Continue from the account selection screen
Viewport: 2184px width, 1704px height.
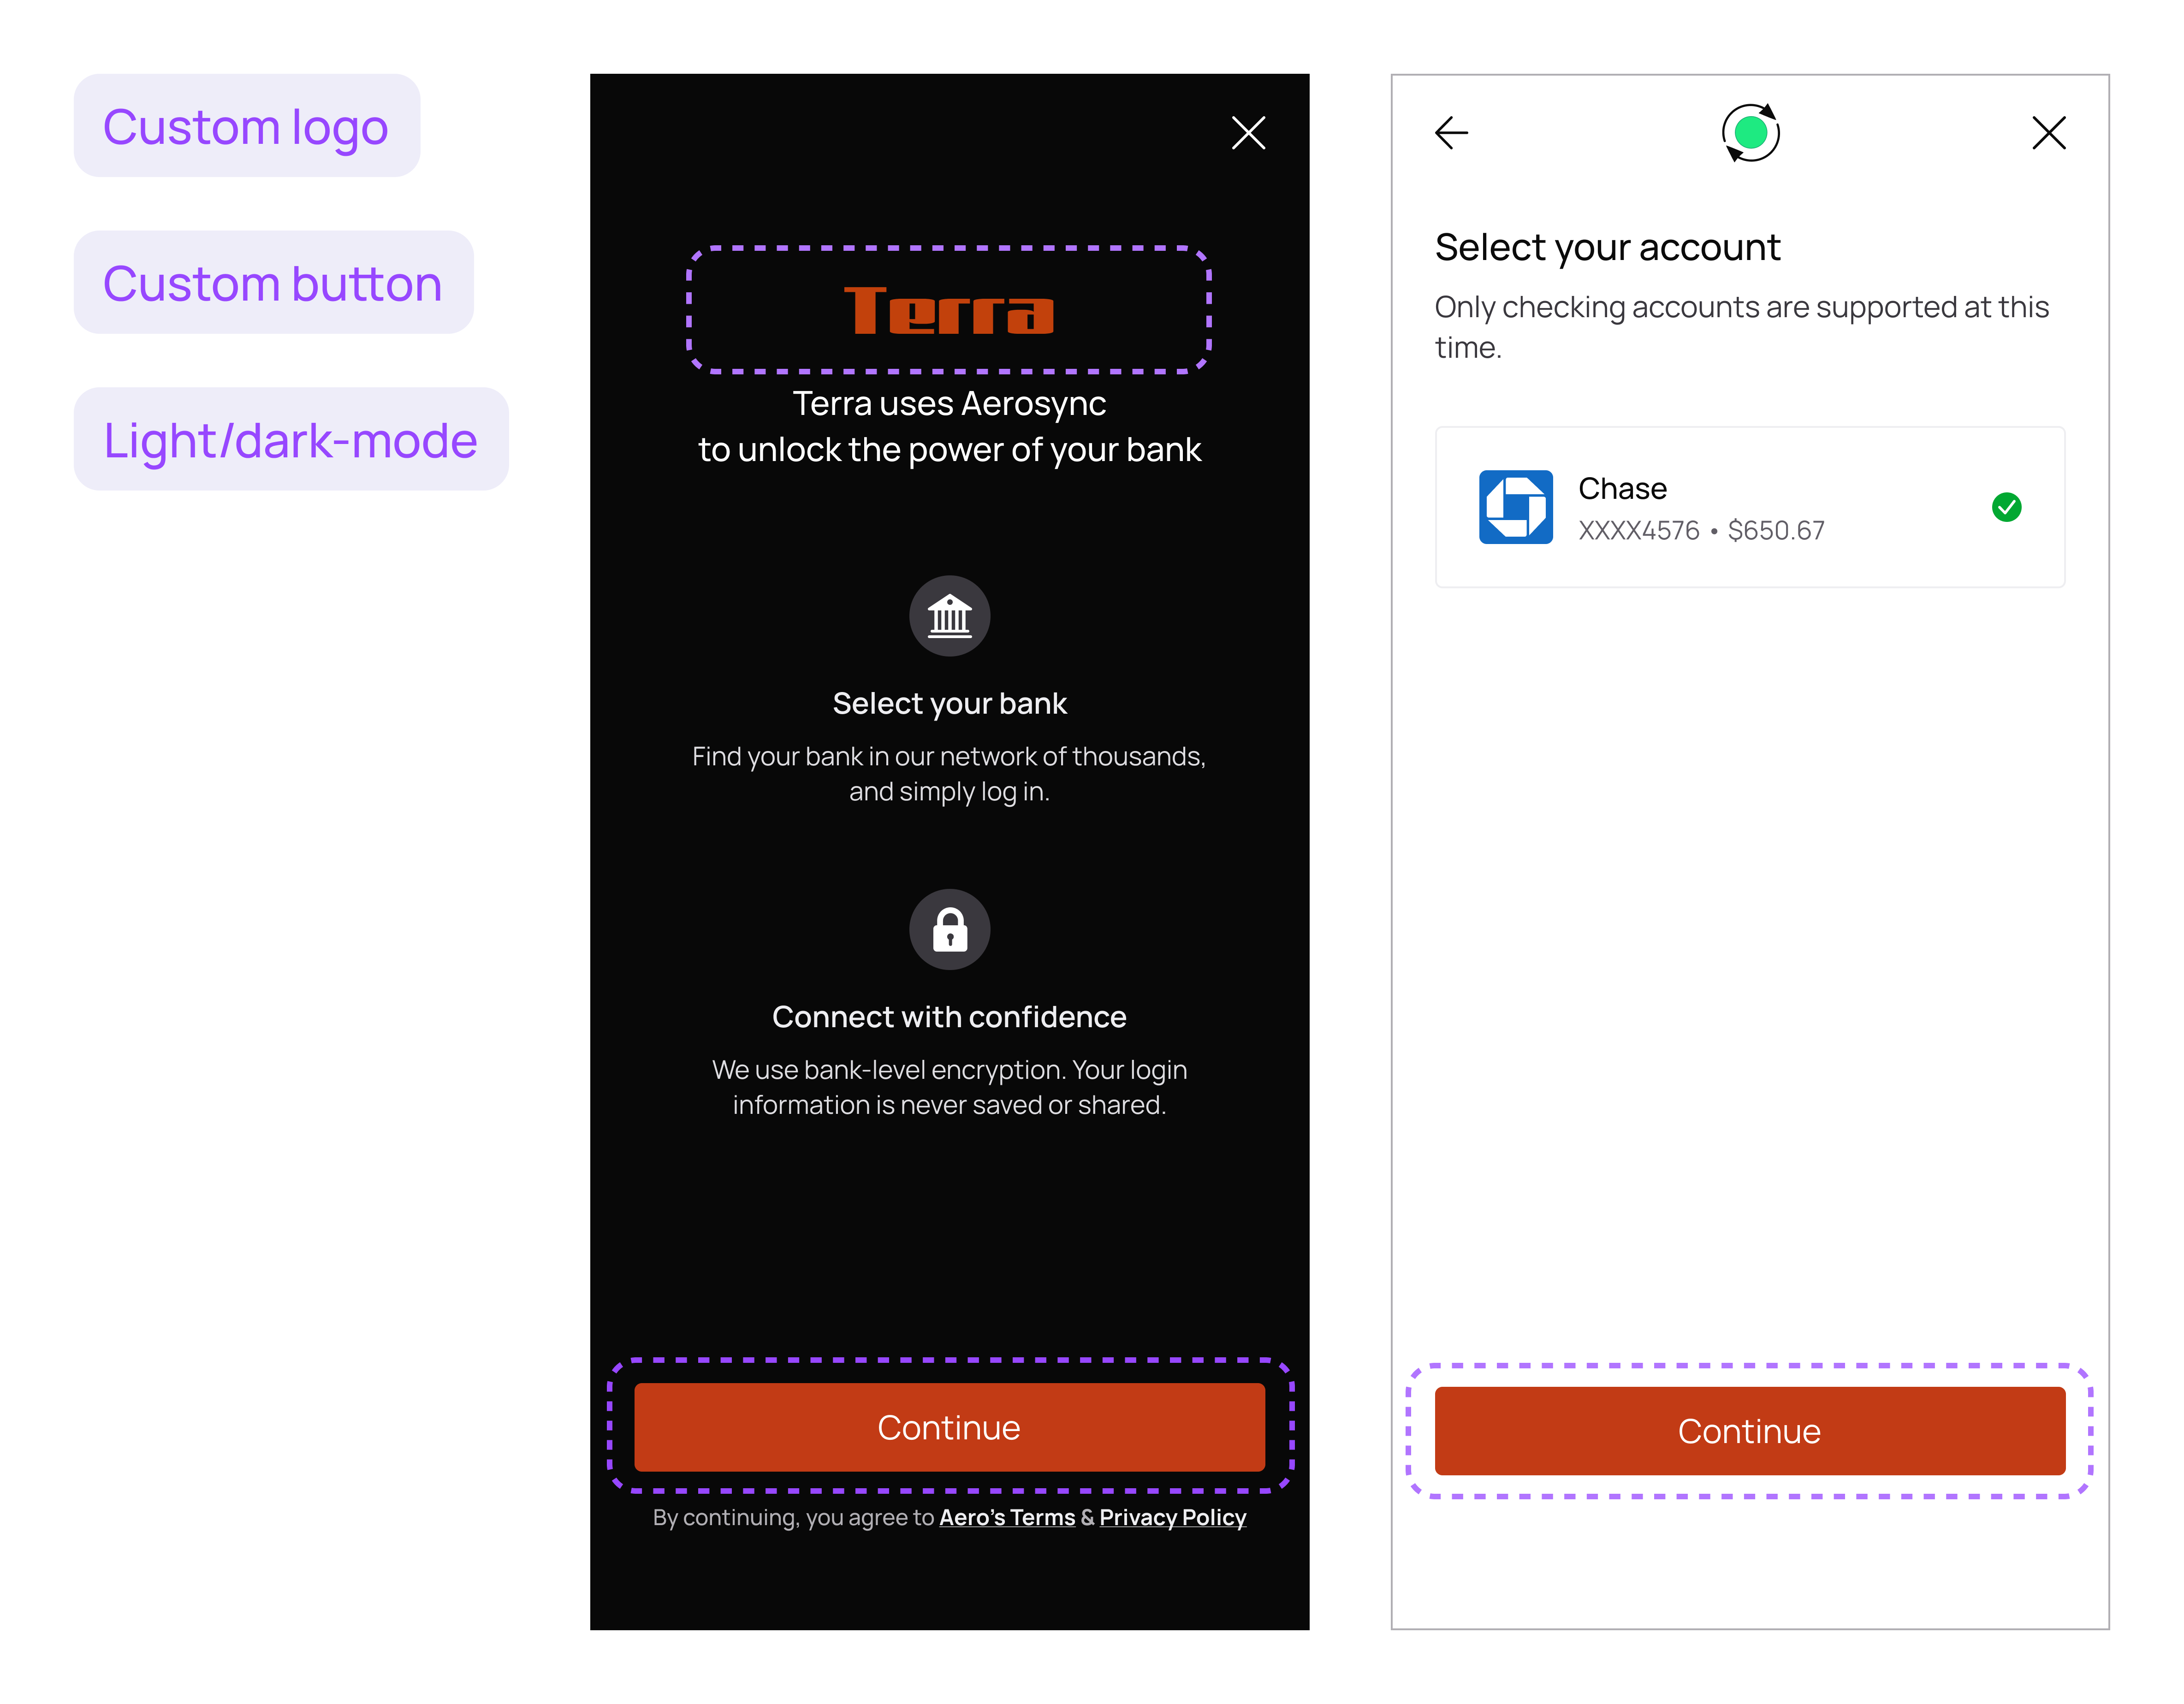[1750, 1431]
